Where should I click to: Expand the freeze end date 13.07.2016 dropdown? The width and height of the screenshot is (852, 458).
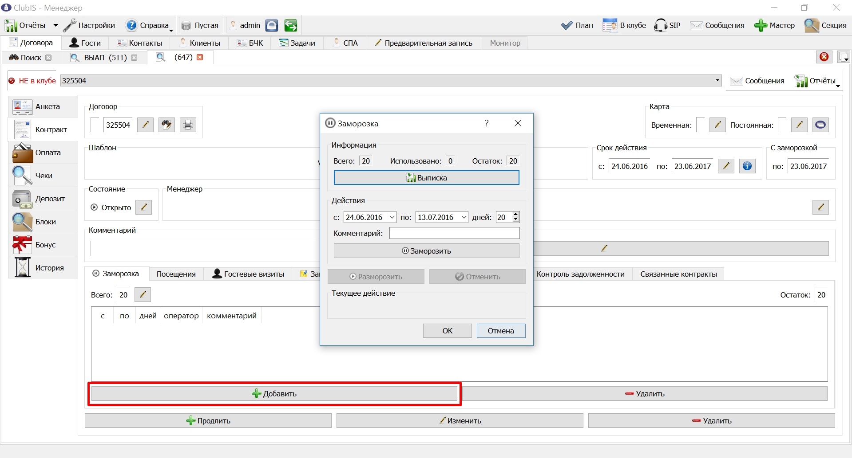coord(464,217)
